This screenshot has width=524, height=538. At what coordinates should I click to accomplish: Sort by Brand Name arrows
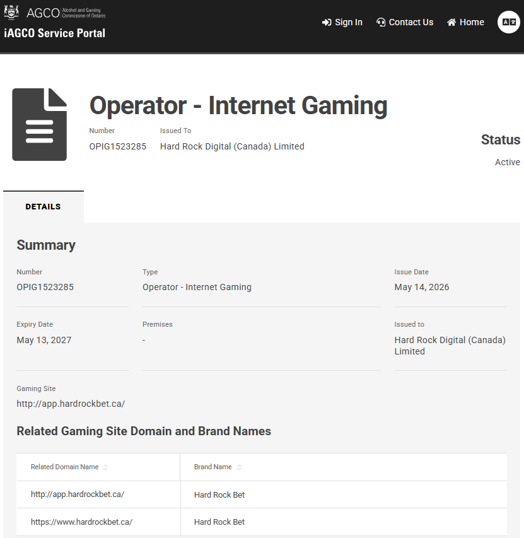239,467
